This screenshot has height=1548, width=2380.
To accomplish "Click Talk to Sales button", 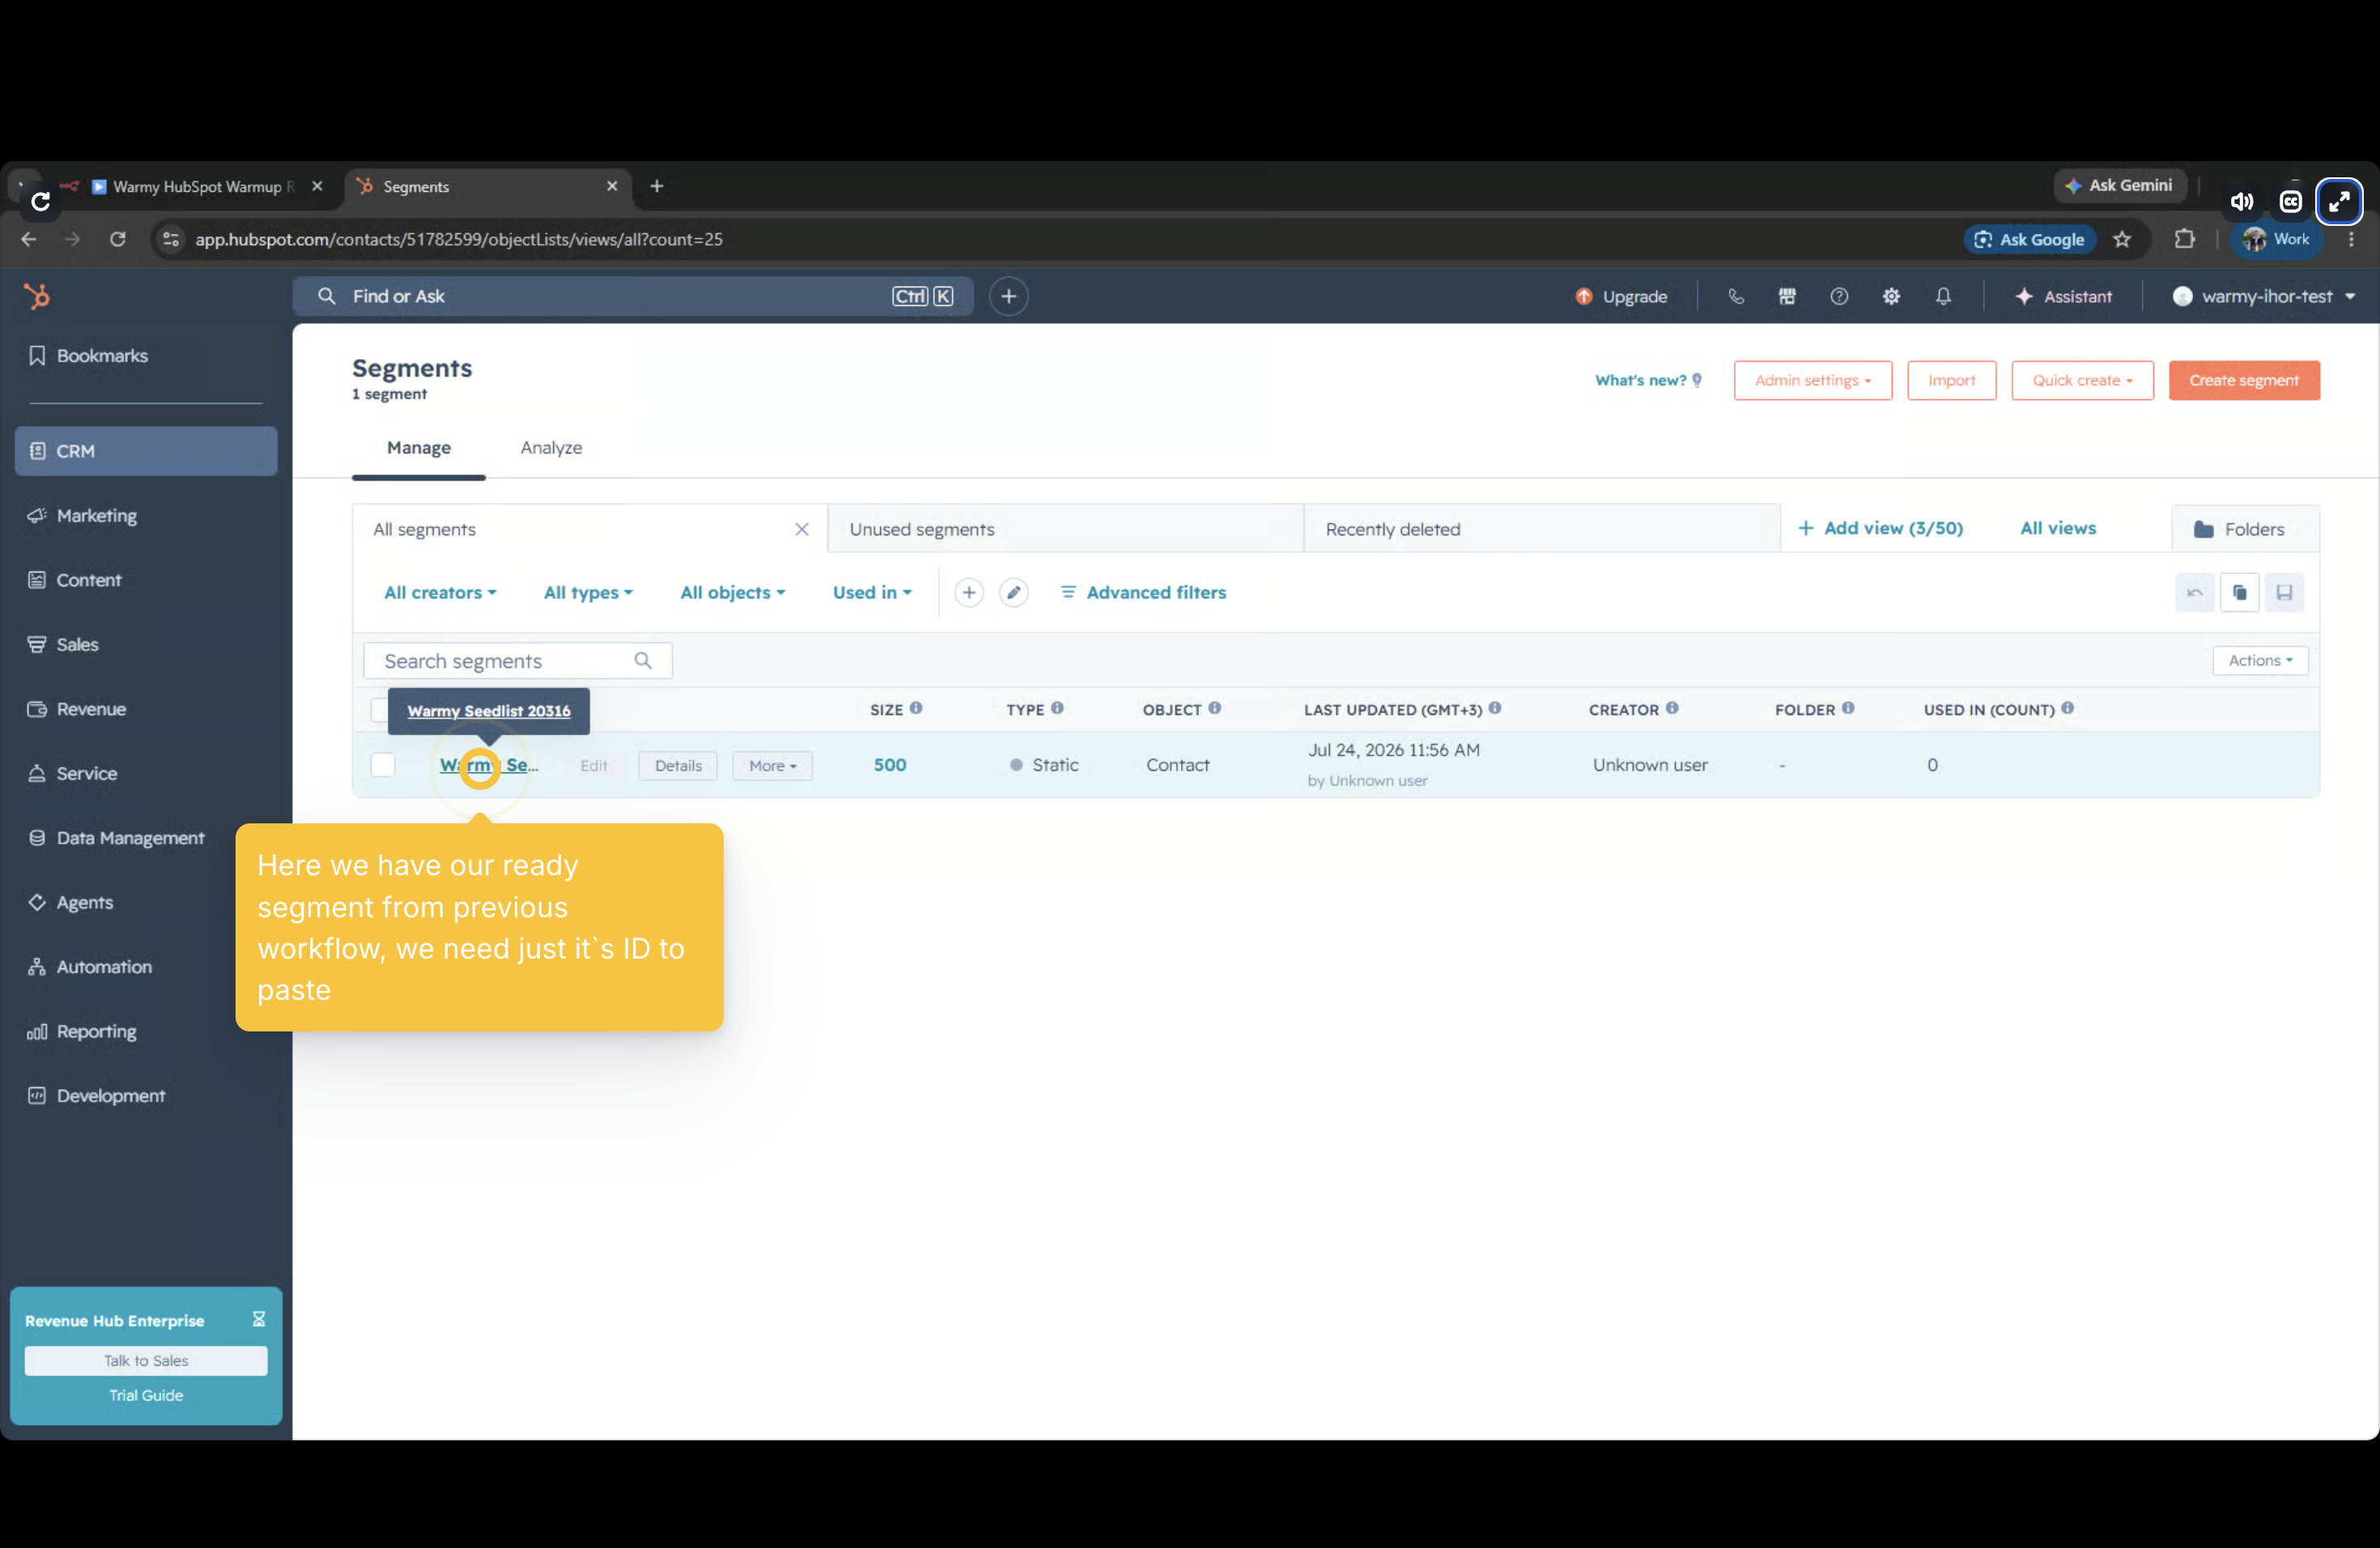I will [146, 1361].
